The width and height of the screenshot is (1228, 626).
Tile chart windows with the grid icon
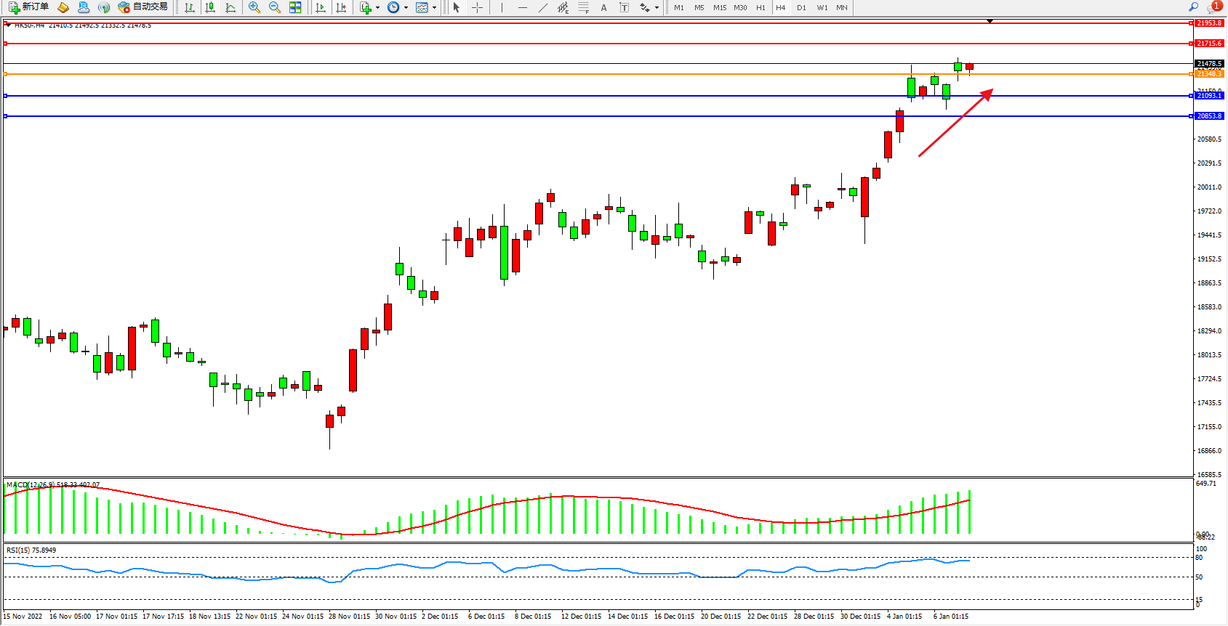click(295, 7)
